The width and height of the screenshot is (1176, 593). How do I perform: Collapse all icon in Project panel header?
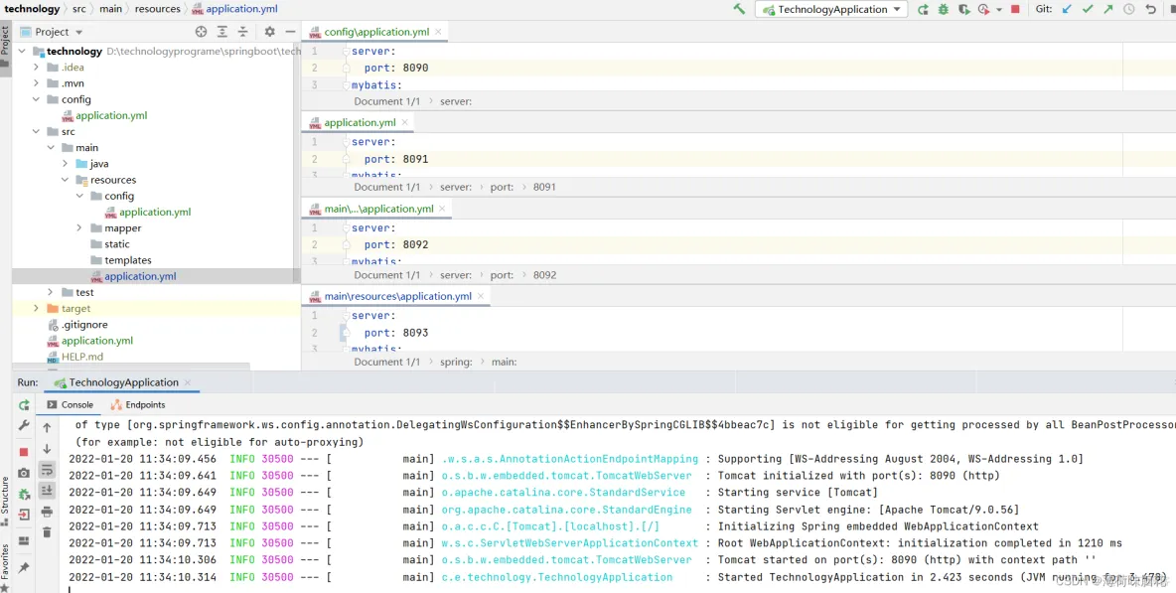click(243, 32)
